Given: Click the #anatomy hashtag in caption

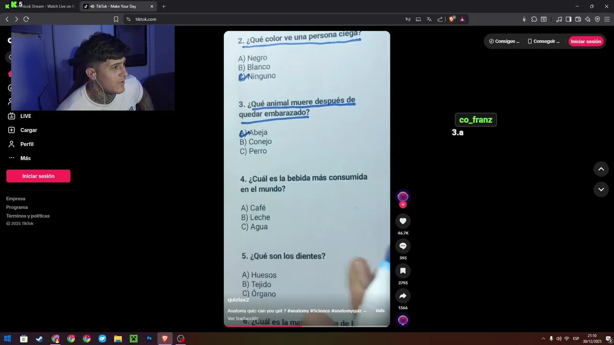Looking at the screenshot, I should [298, 310].
